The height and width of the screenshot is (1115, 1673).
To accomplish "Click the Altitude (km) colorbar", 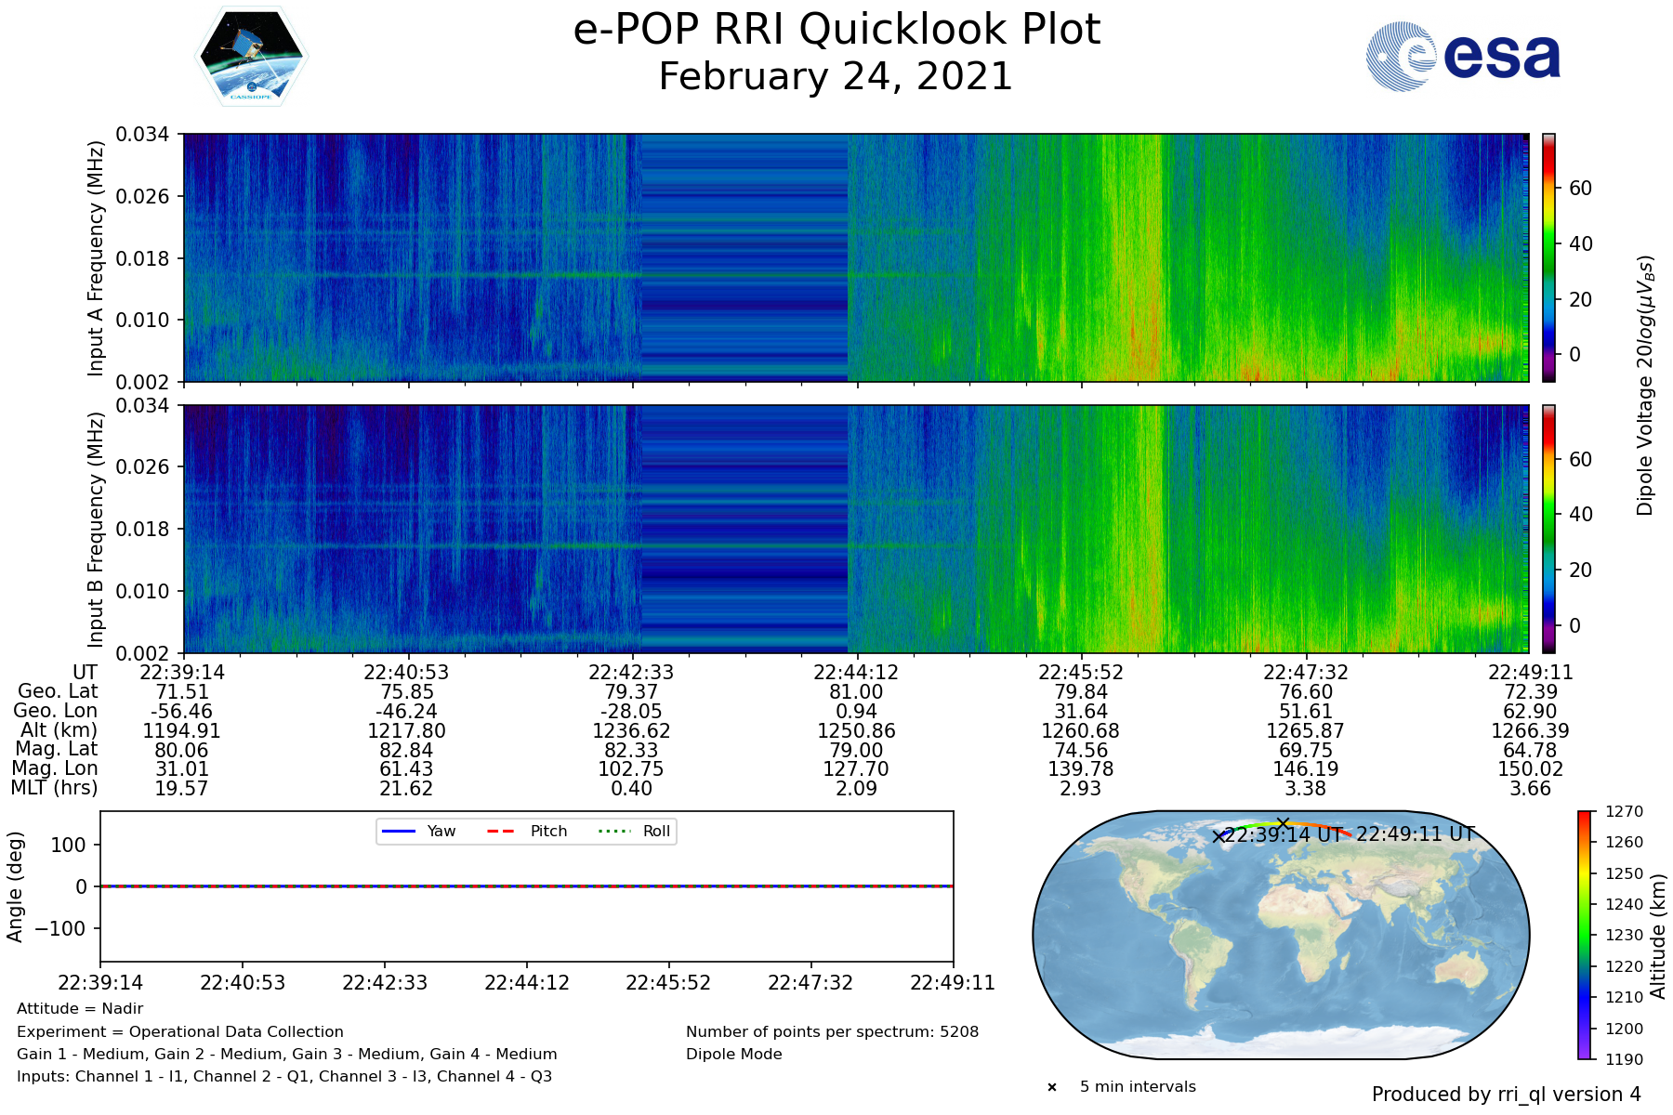I will 1585,935.
